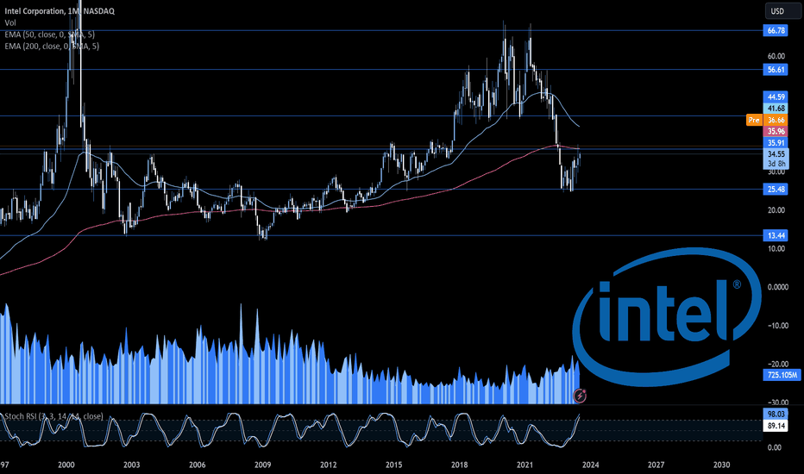
Task: Click the 10.00 price scale tick
Action: pyautogui.click(x=776, y=248)
